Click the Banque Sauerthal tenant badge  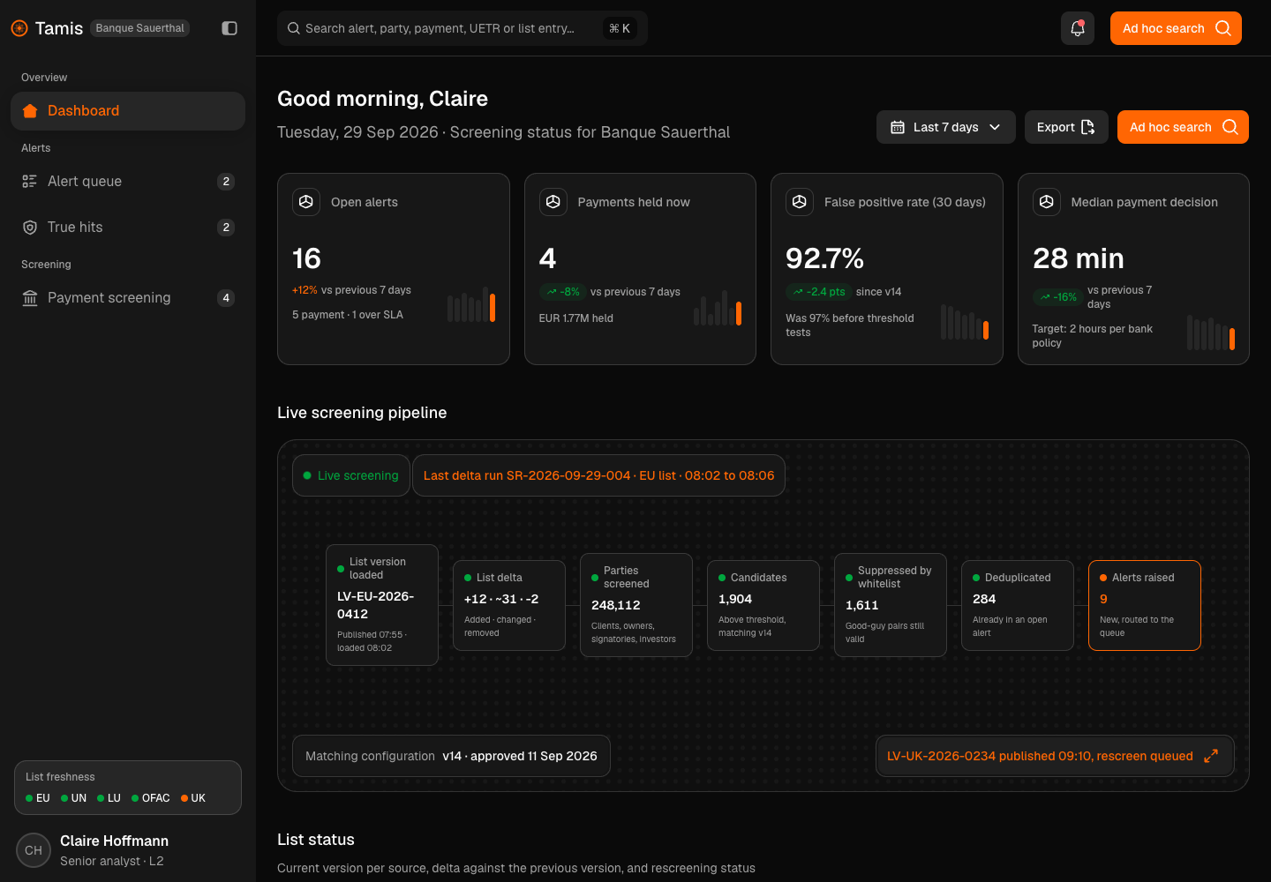tap(140, 28)
